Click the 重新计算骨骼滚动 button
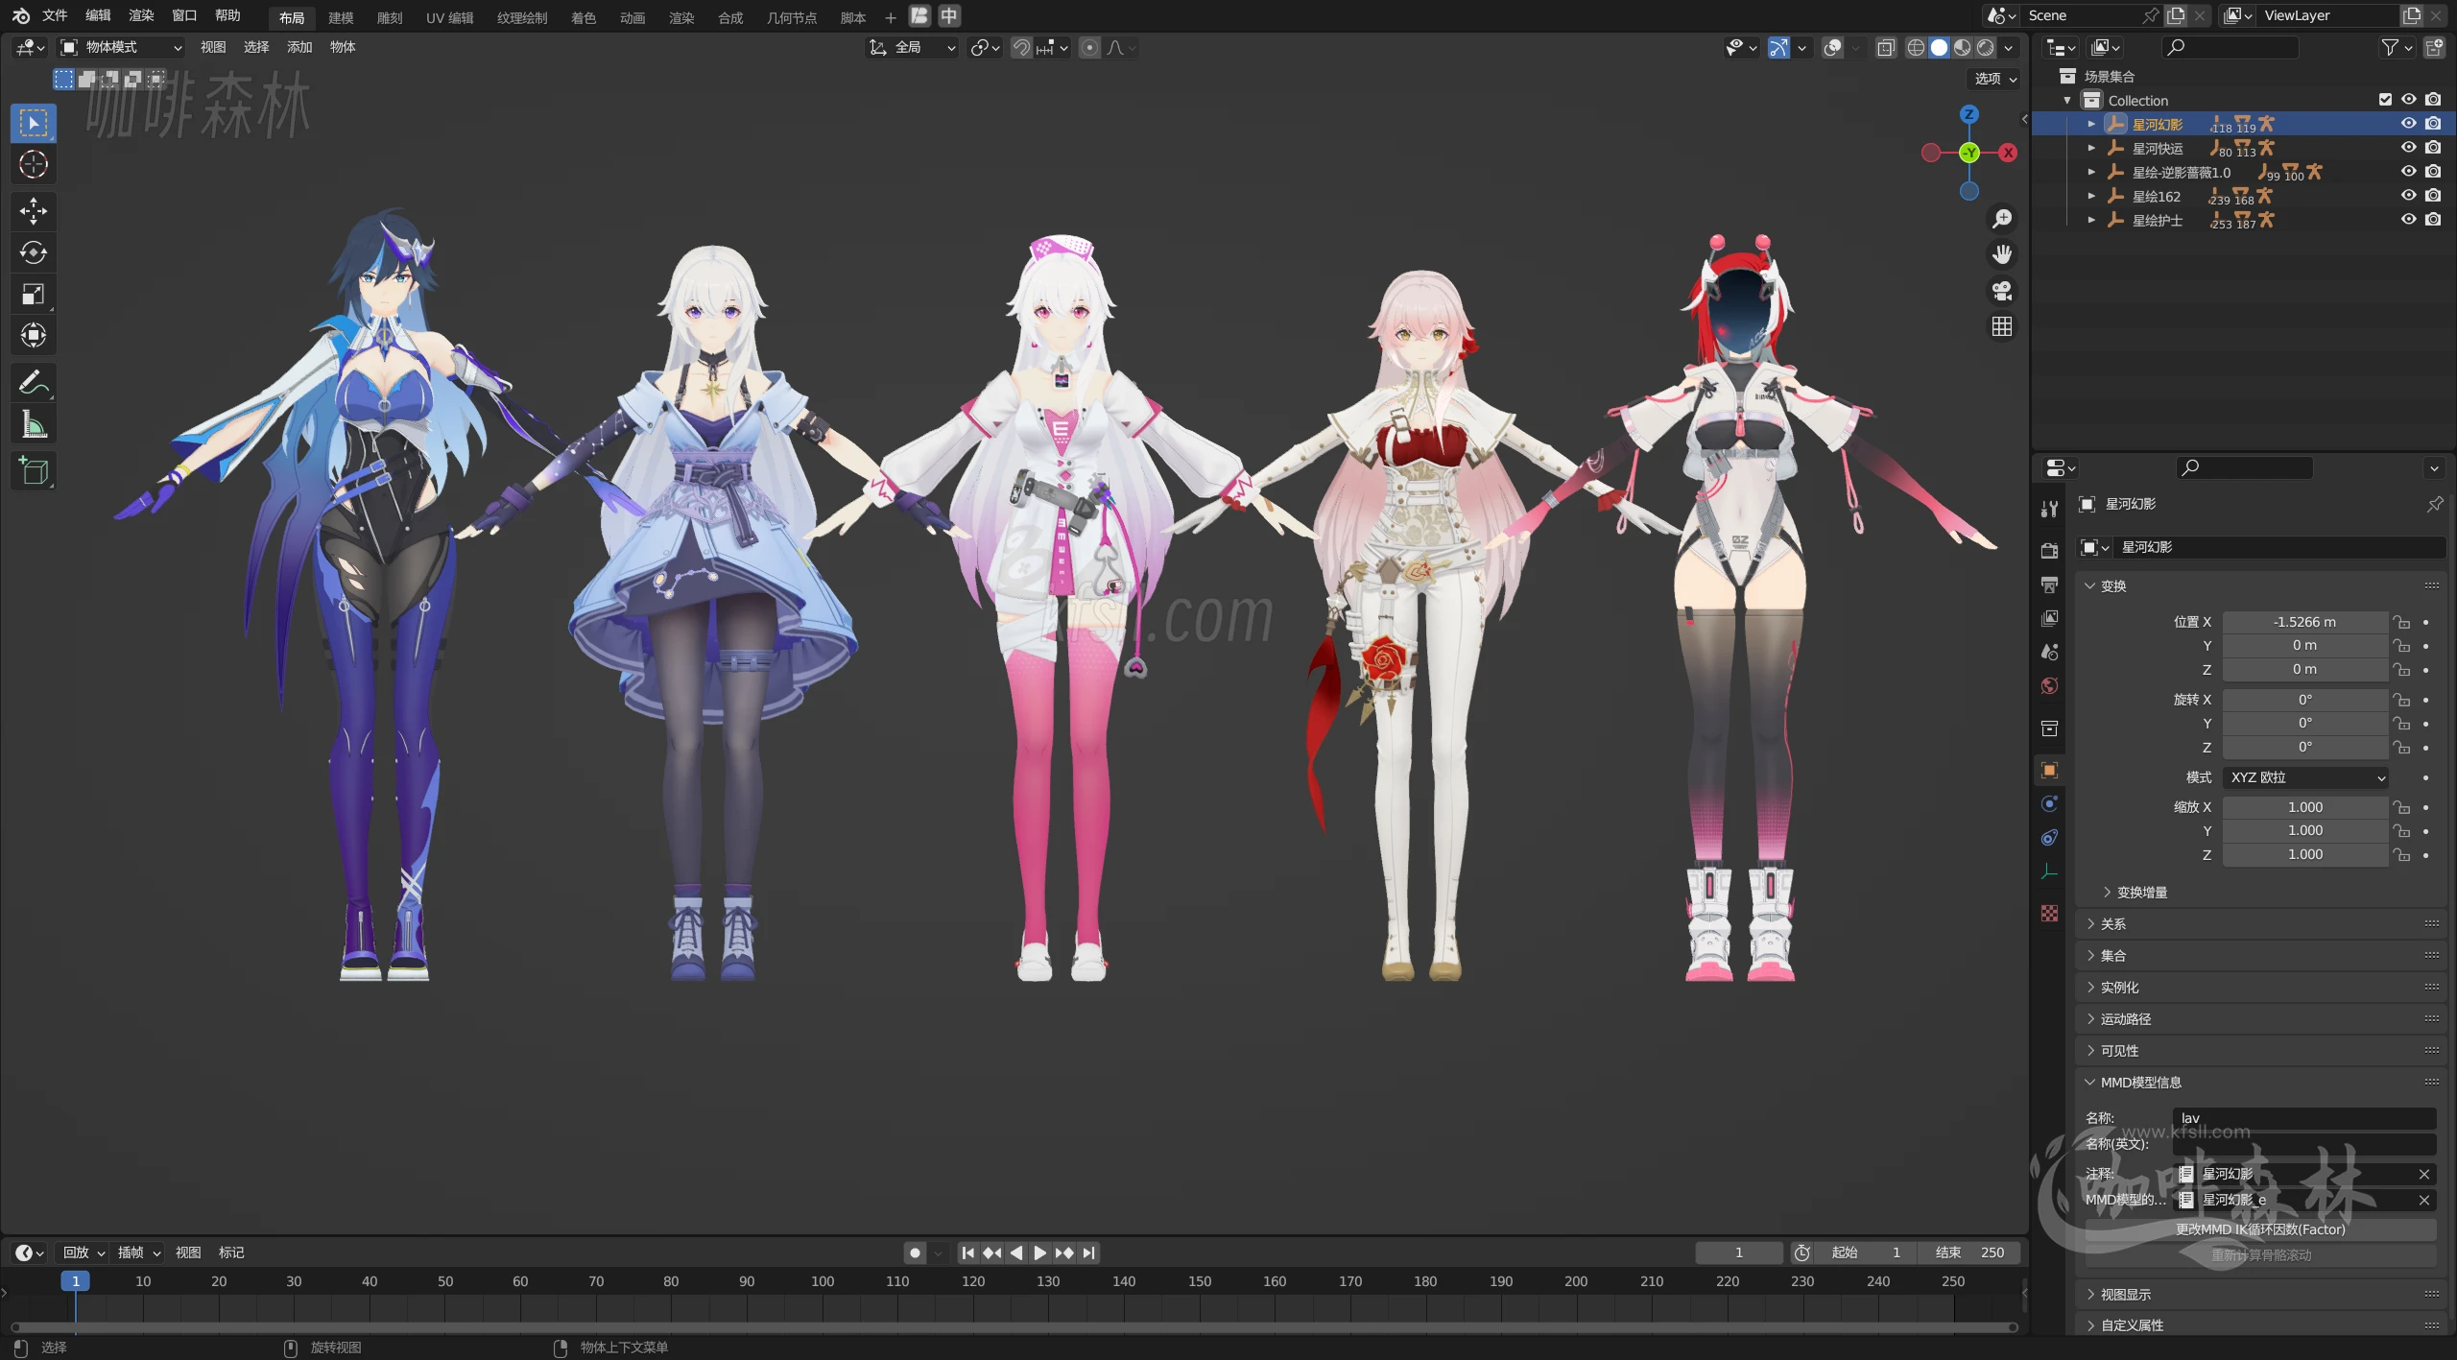 tap(2260, 1255)
